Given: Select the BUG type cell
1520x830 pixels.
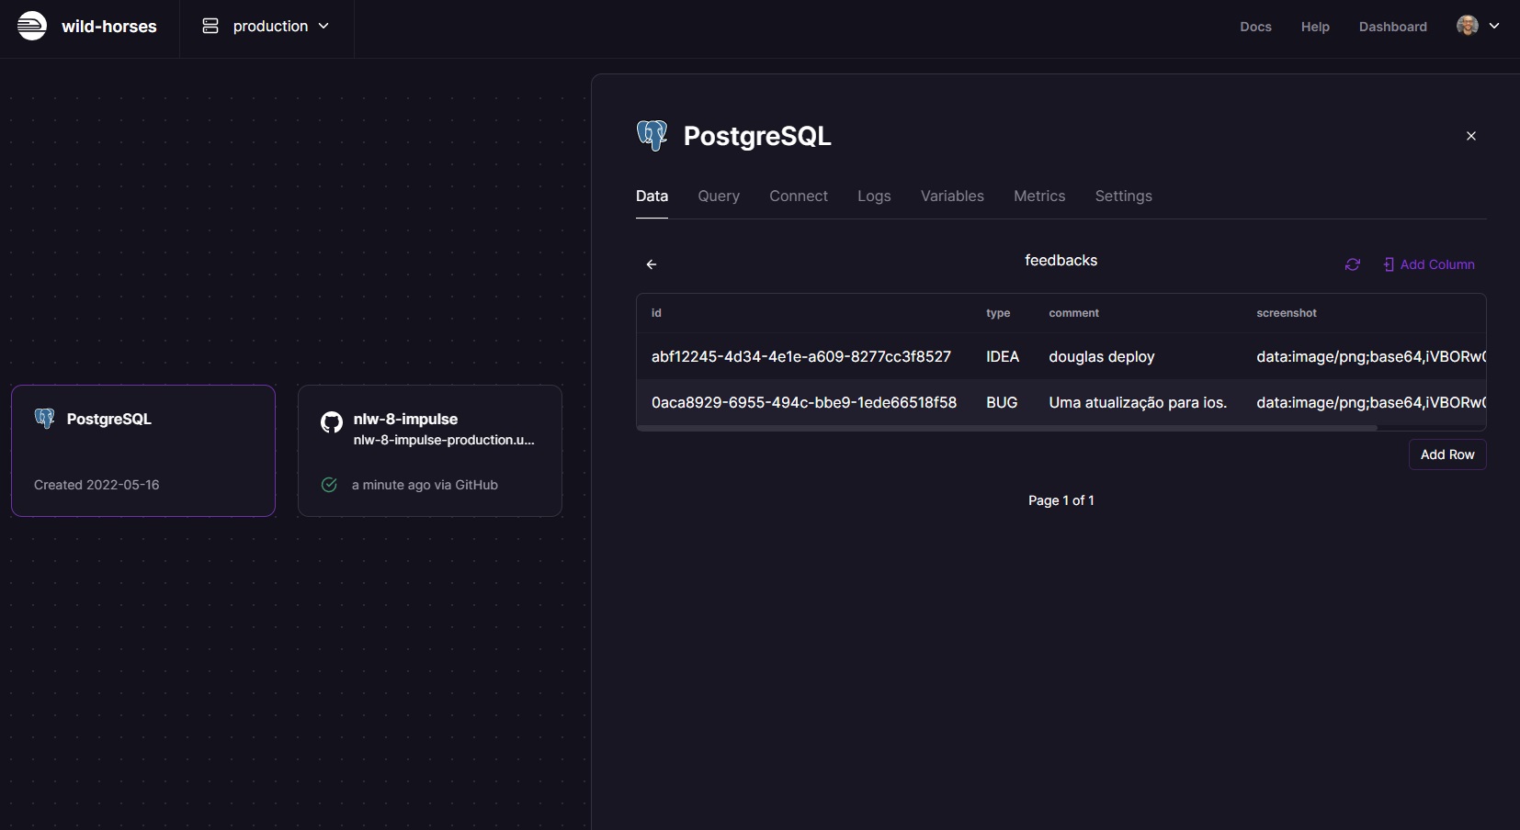Looking at the screenshot, I should [x=1002, y=402].
